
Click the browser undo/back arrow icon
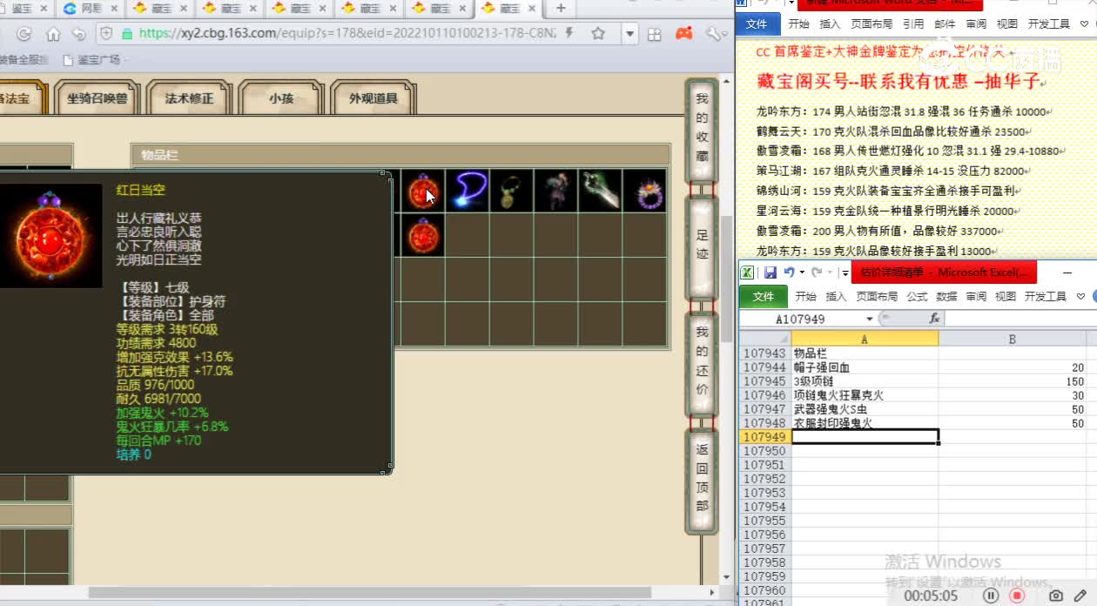[x=79, y=34]
